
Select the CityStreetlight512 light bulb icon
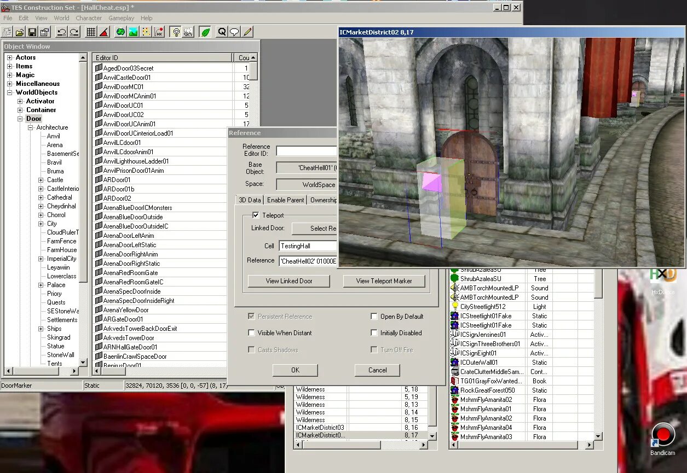454,307
